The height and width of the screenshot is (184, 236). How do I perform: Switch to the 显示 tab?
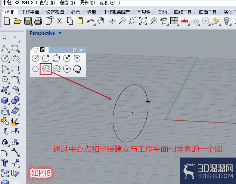(x=75, y=12)
